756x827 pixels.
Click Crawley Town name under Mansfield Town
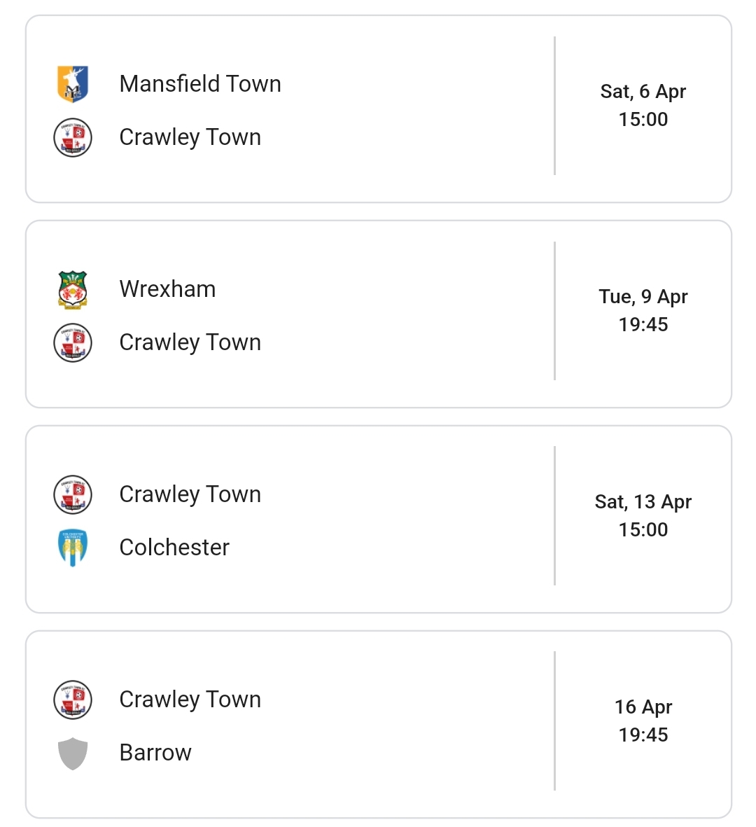coord(190,137)
